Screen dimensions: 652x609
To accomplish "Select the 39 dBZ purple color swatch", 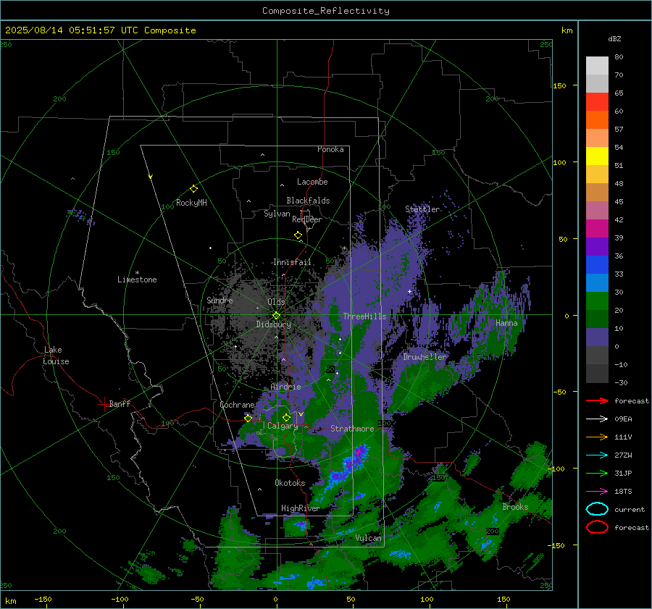I will tap(597, 246).
